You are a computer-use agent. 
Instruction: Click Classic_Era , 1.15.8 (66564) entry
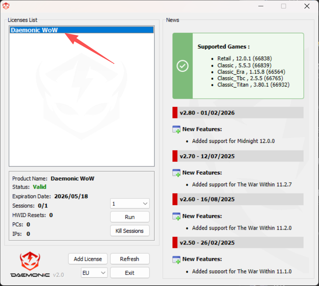[x=251, y=72]
